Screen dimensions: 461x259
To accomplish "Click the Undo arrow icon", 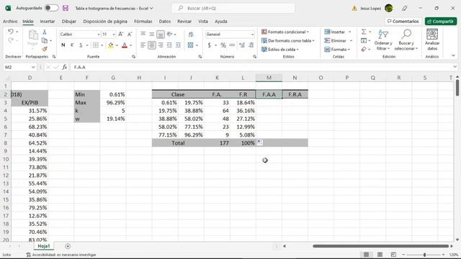I will tap(11, 32).
